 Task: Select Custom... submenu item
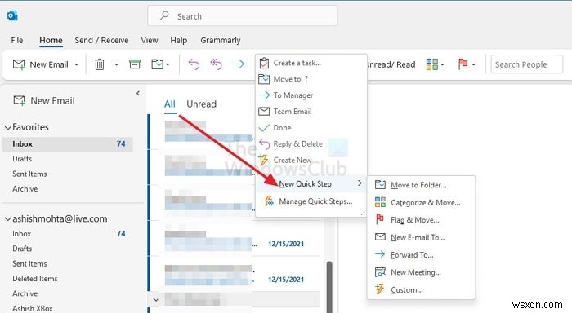click(x=421, y=289)
